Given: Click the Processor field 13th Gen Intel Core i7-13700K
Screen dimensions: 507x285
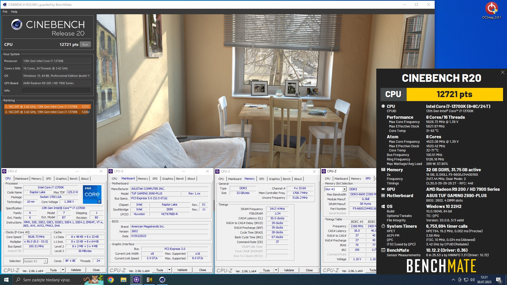Looking at the screenshot, I should 56,61.
